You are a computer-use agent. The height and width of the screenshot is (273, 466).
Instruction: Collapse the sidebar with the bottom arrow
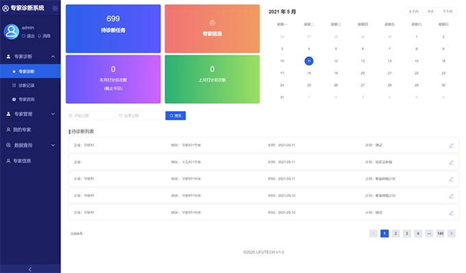30,269
